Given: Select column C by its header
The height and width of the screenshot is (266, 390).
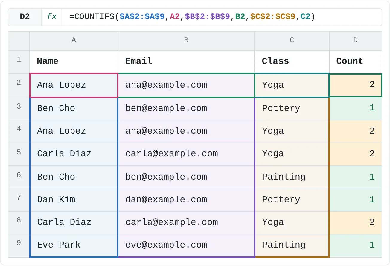Looking at the screenshot, I should click(x=292, y=40).
